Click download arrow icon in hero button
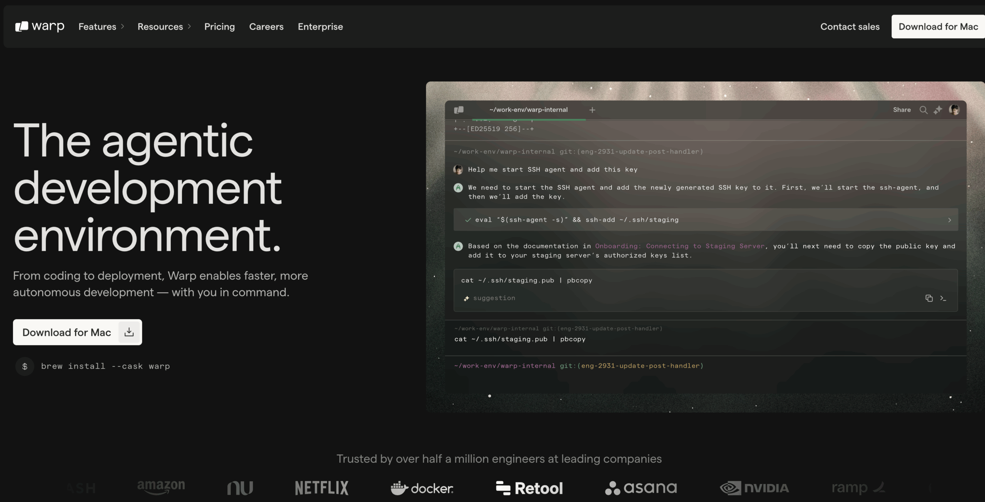 coord(129,332)
